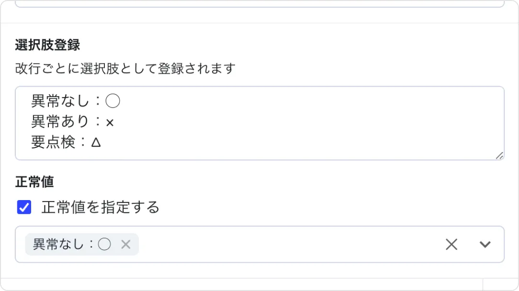Click the textarea resize handle
The height and width of the screenshot is (291, 519).
tap(499, 155)
